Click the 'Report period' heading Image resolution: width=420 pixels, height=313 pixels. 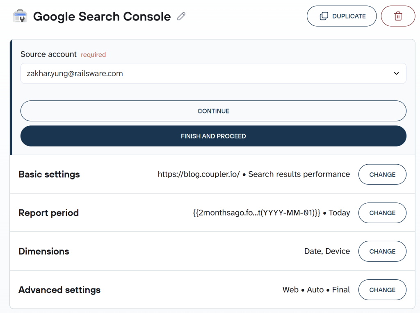click(48, 213)
